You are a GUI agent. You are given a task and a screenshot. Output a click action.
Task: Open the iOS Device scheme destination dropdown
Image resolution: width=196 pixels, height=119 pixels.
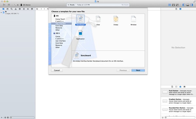point(25,5)
